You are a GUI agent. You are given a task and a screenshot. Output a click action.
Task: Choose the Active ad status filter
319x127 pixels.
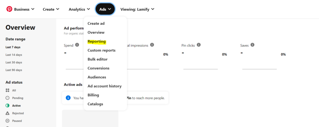[13, 106]
